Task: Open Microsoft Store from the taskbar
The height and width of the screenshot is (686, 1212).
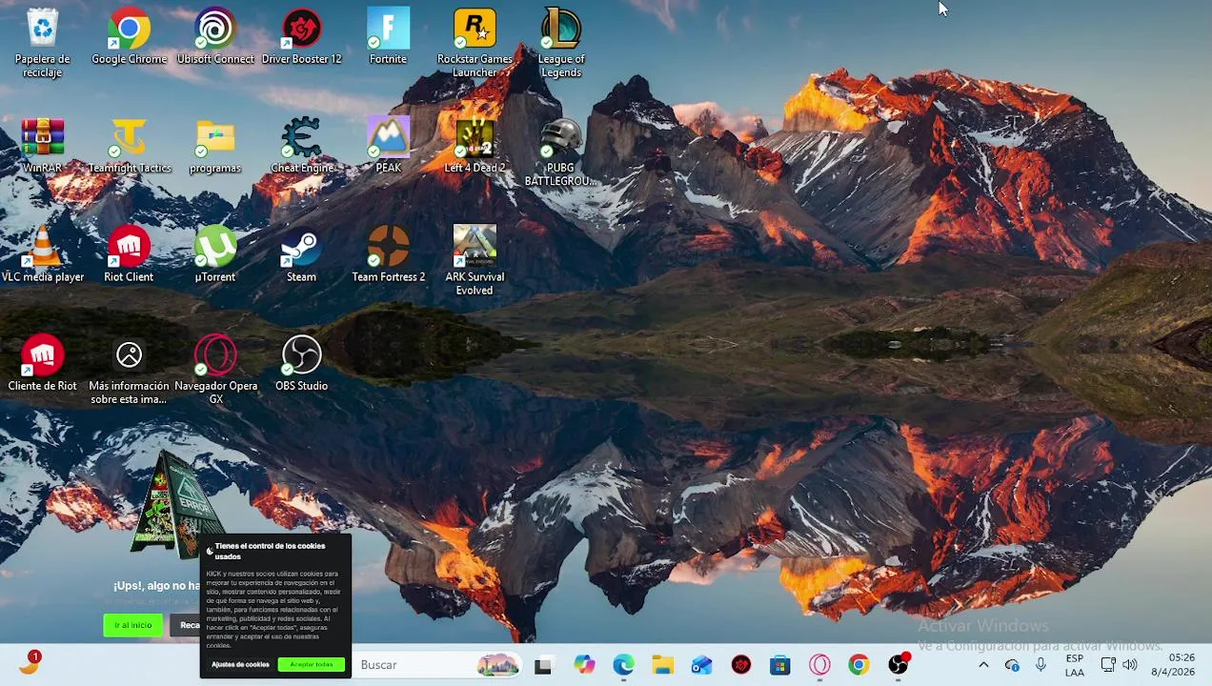Action: coord(780,665)
